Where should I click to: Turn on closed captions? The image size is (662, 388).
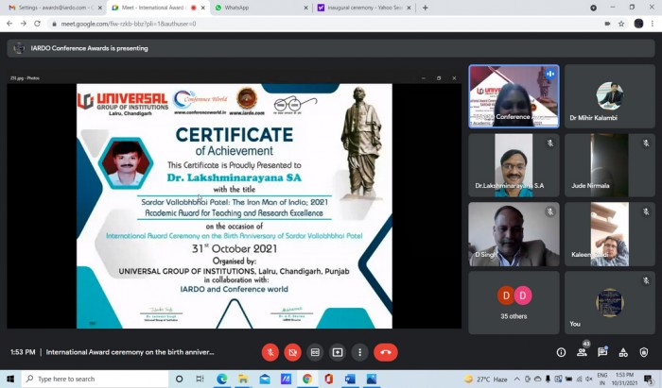315,352
